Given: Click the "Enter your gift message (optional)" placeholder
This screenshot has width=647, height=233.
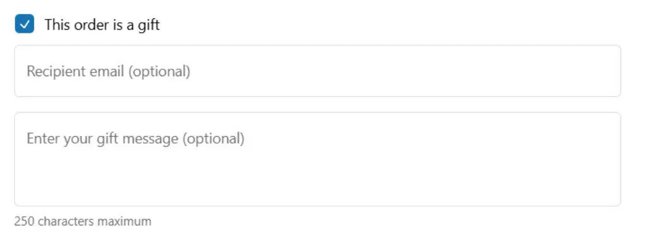Looking at the screenshot, I should point(135,139).
